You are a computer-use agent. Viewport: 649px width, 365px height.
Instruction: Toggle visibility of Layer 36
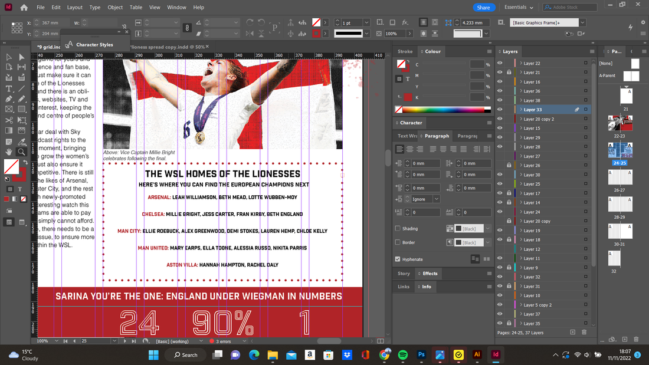click(x=500, y=91)
